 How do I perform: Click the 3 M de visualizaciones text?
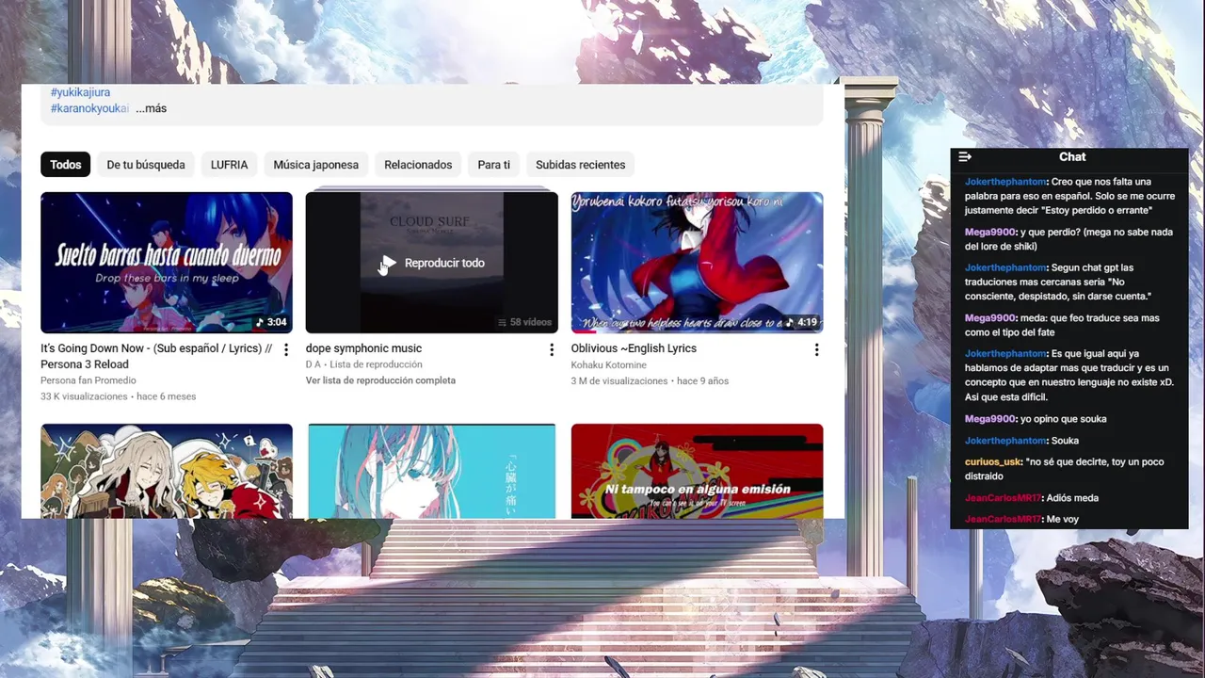pyautogui.click(x=619, y=381)
